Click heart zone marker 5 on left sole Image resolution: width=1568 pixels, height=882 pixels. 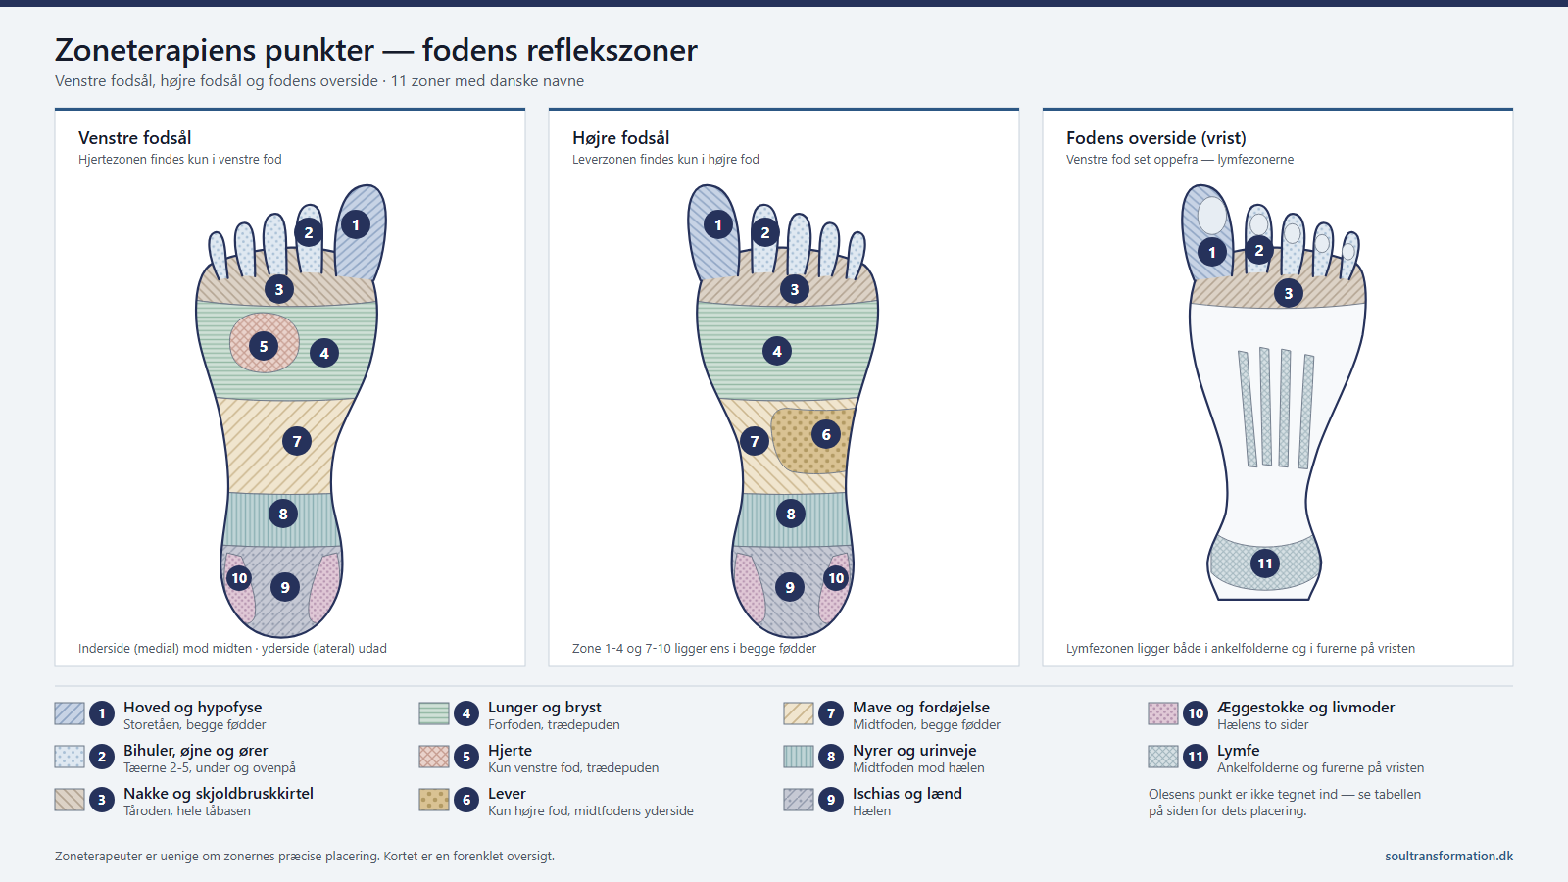pyautogui.click(x=263, y=346)
